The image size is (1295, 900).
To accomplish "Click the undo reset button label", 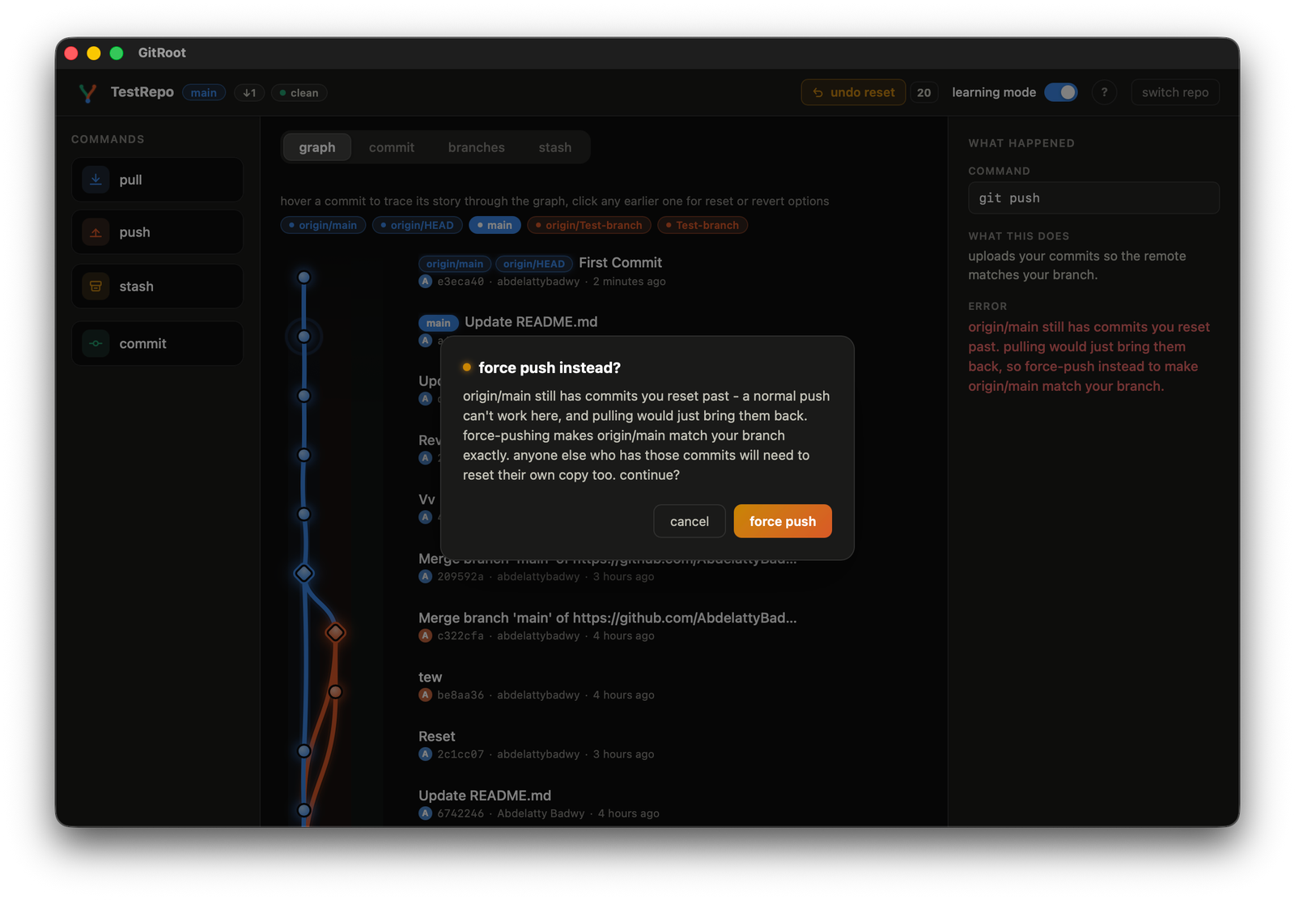I will [863, 92].
